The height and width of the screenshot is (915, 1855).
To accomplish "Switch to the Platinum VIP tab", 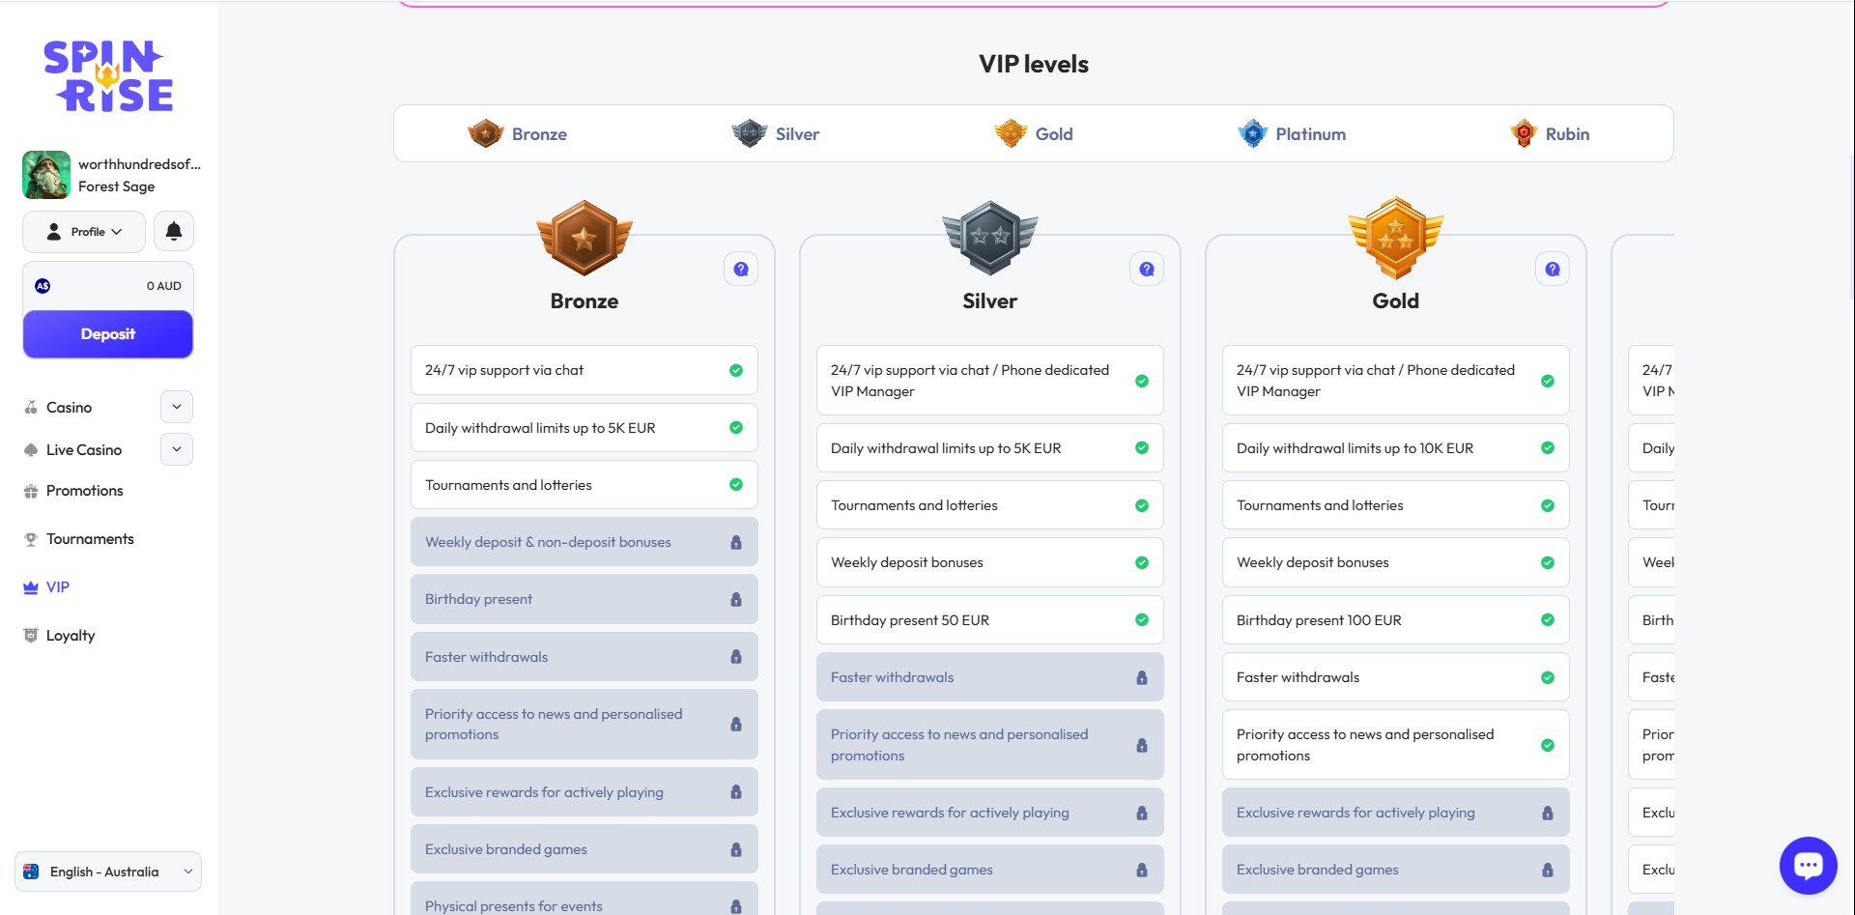I will click(x=1292, y=134).
